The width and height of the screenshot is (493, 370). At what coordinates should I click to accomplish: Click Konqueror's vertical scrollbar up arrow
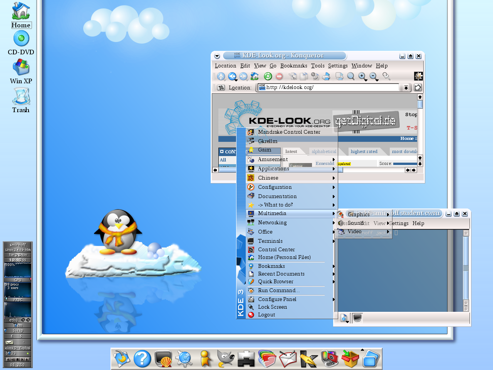[x=420, y=97]
